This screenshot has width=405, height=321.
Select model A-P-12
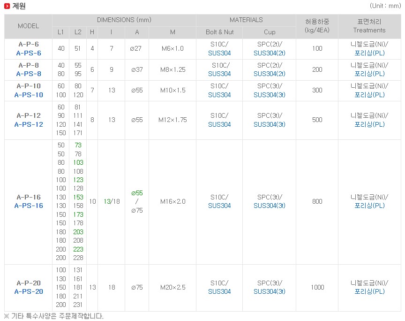click(29, 115)
